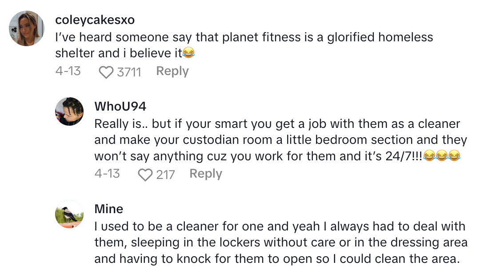This screenshot has height=270, width=480.
Task: Go to the profile named Mine
Action: (x=109, y=209)
